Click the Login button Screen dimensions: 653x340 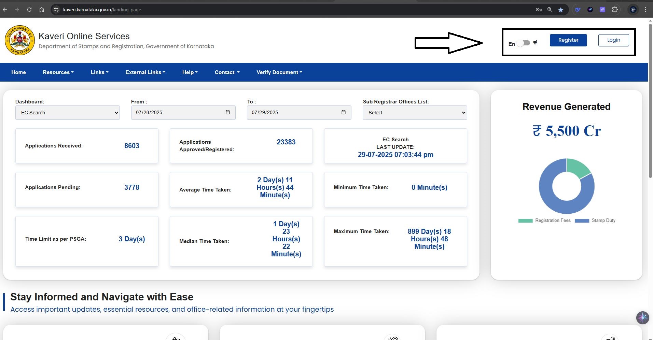(x=613, y=40)
